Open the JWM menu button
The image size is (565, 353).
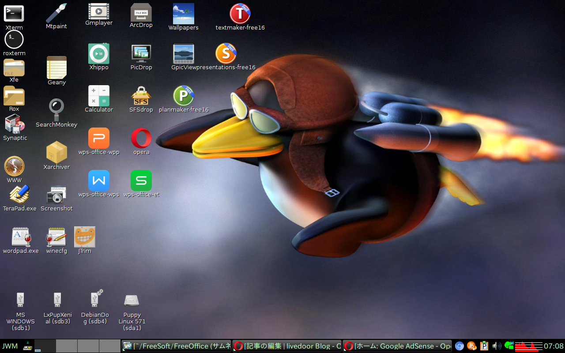pyautogui.click(x=10, y=346)
